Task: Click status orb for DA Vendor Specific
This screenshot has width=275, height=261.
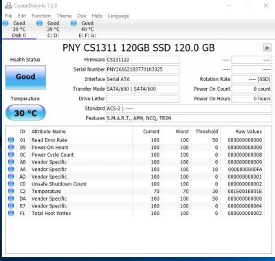Action: point(11,198)
